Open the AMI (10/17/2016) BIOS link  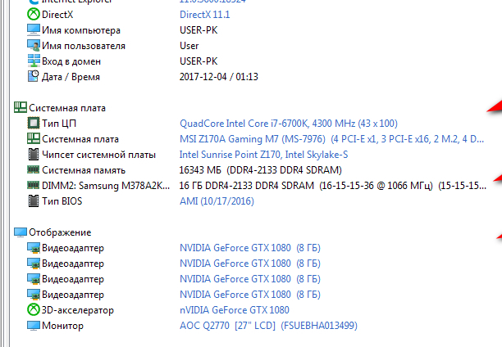[217, 201]
